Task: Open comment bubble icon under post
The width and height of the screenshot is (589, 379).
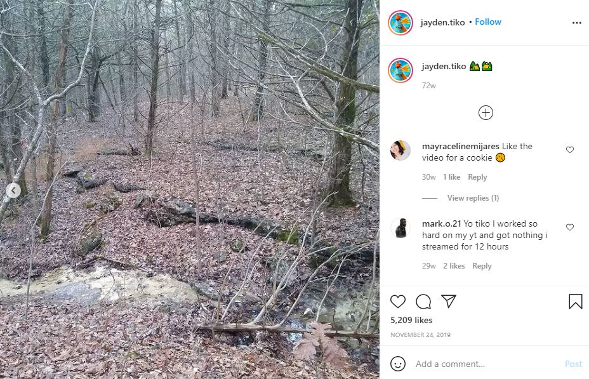Action: click(423, 302)
